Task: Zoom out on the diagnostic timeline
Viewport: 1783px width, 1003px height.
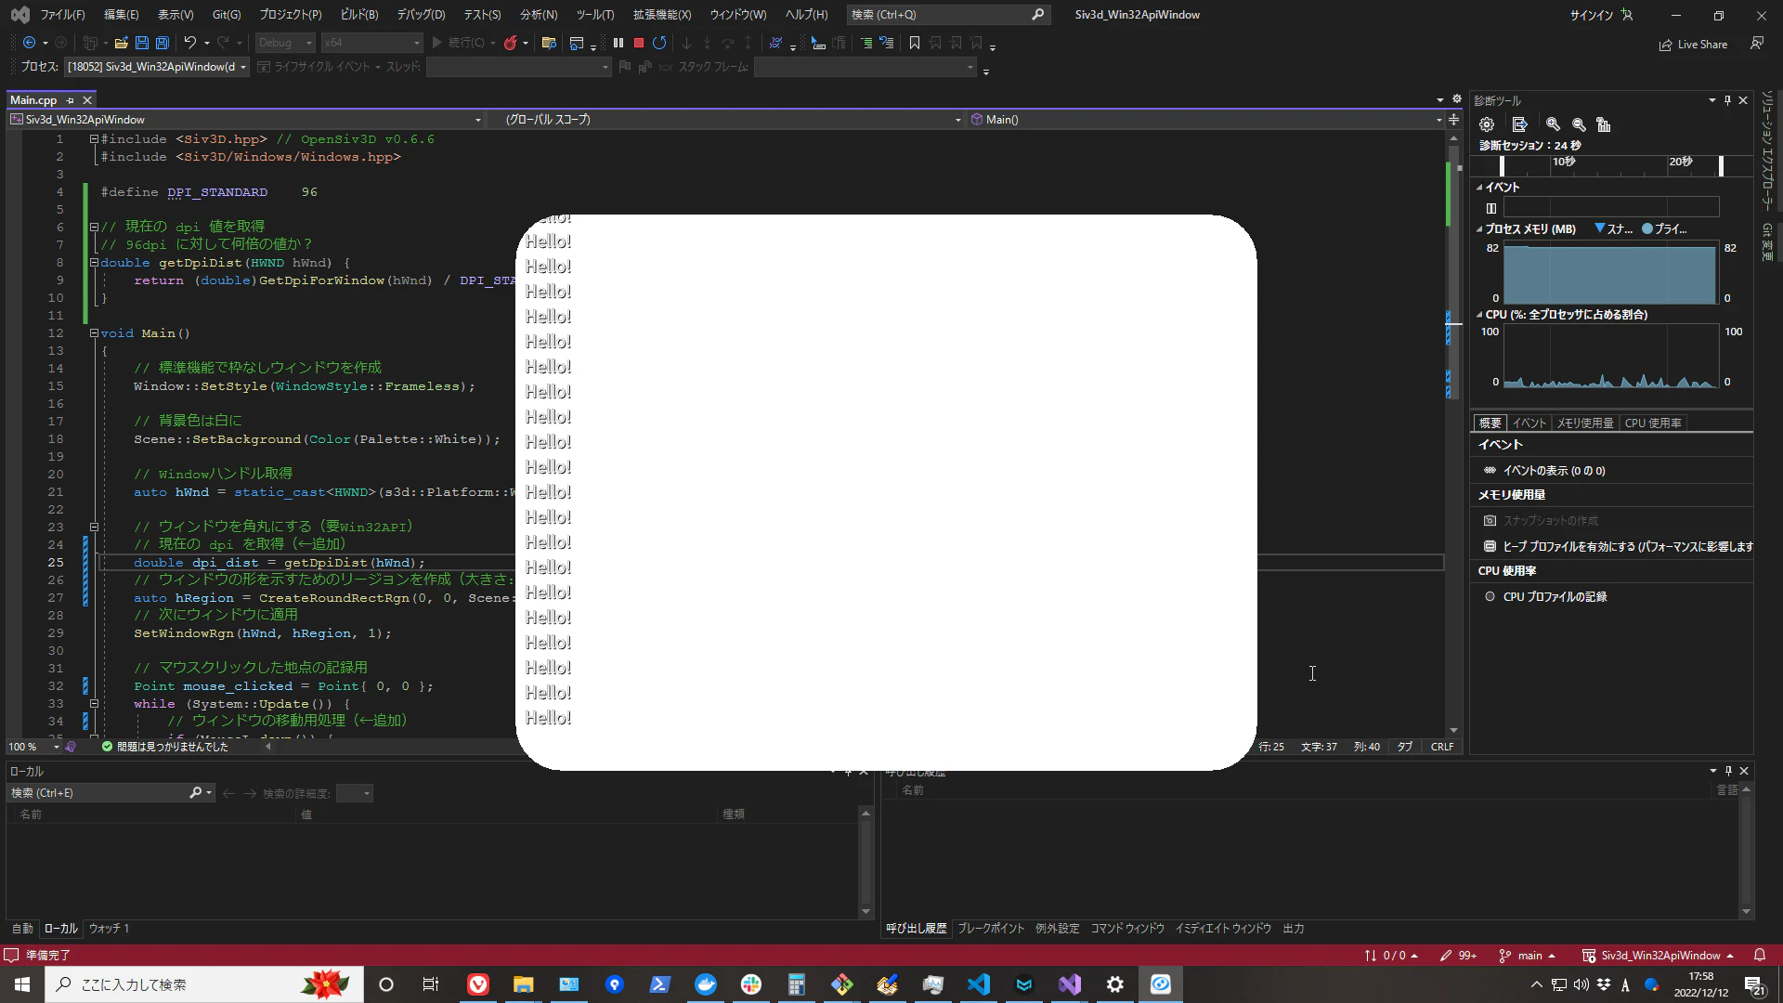Action: 1579,124
